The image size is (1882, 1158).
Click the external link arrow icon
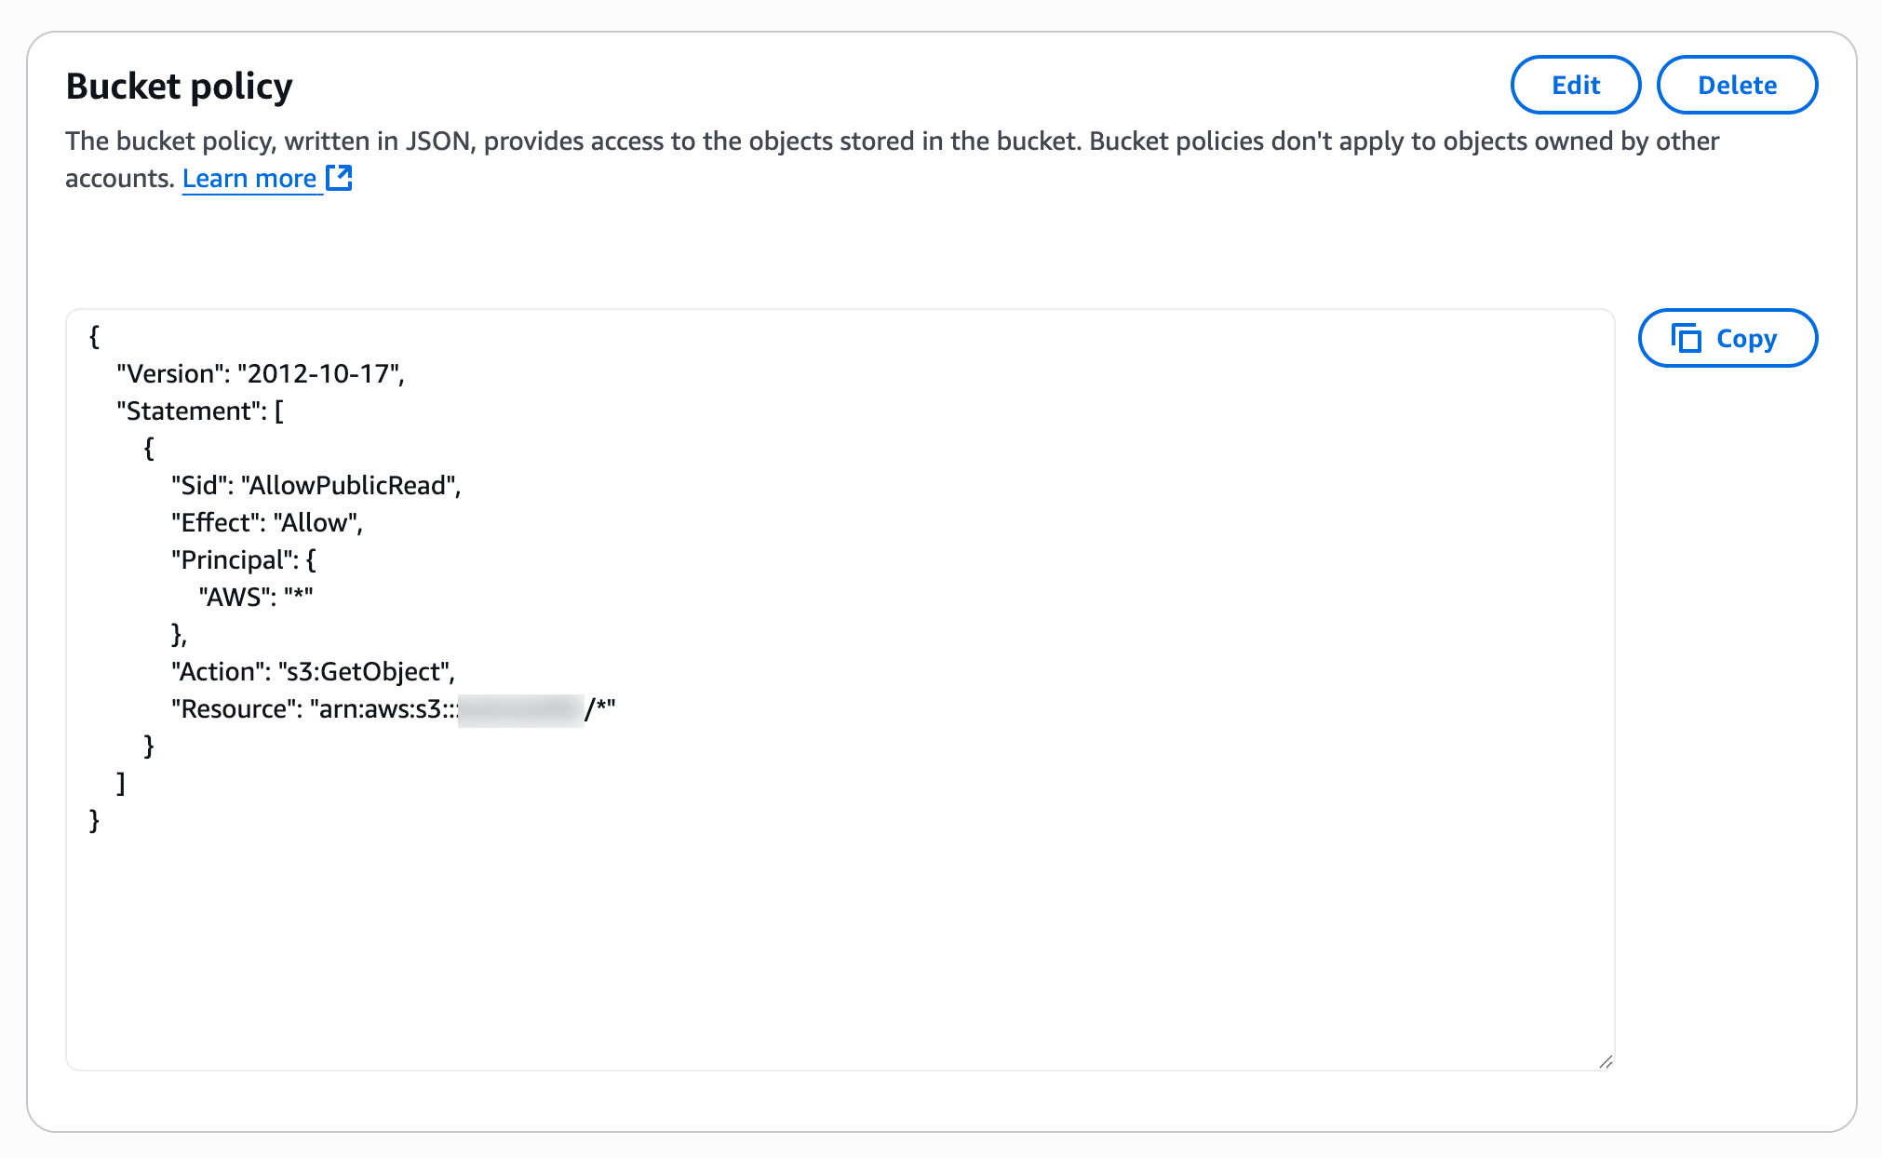click(339, 178)
